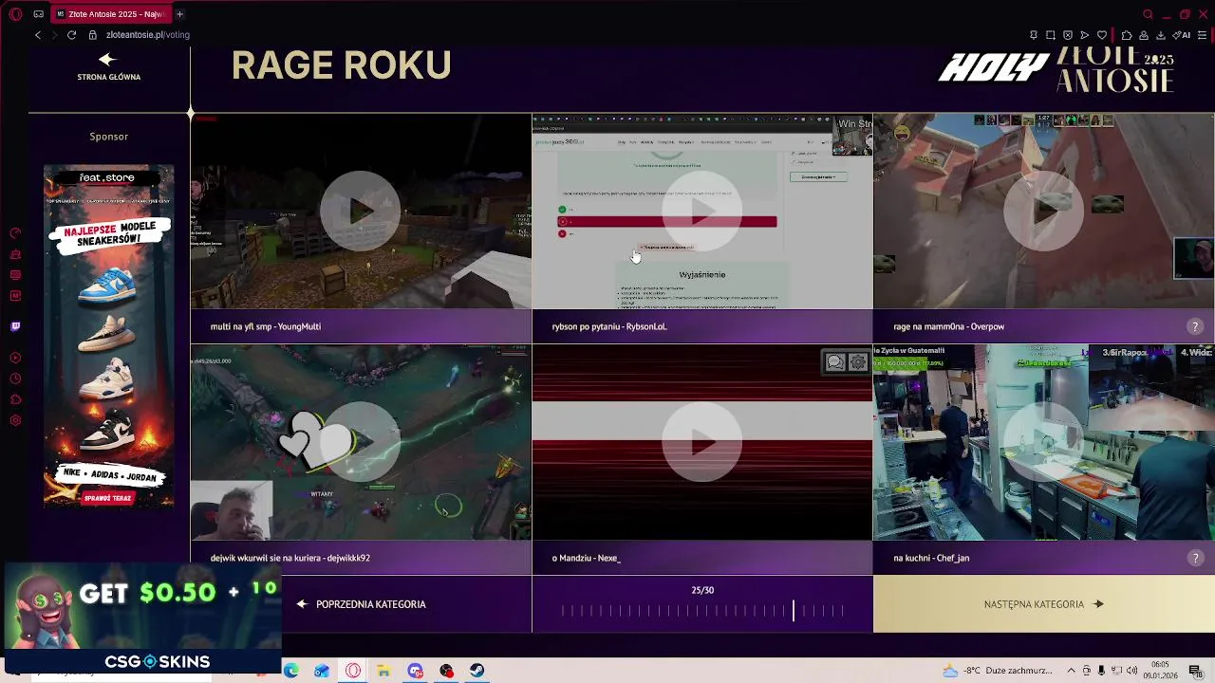Vote for o Mandziu - Nexe_
This screenshot has height=683, width=1215.
pyautogui.click(x=702, y=558)
